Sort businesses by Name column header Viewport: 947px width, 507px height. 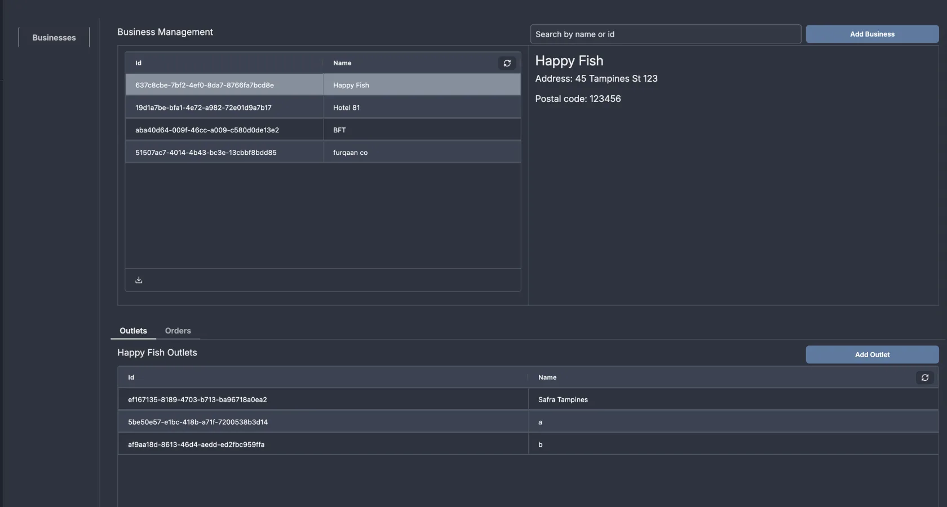pos(342,63)
